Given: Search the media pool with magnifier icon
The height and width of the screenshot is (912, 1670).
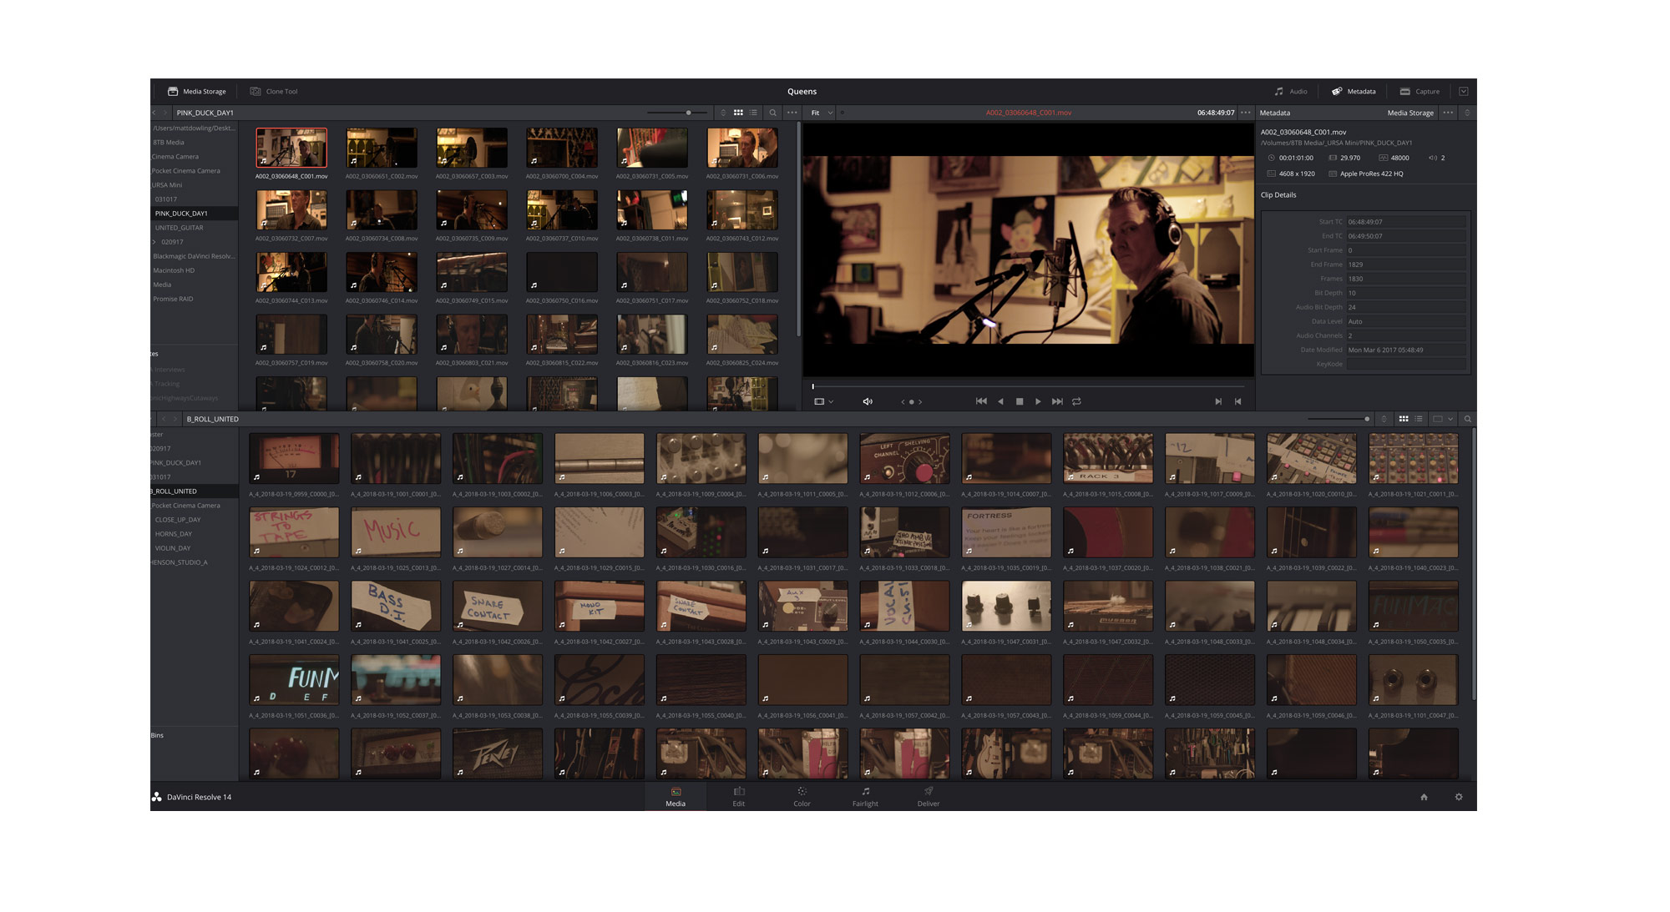Looking at the screenshot, I should (1467, 419).
